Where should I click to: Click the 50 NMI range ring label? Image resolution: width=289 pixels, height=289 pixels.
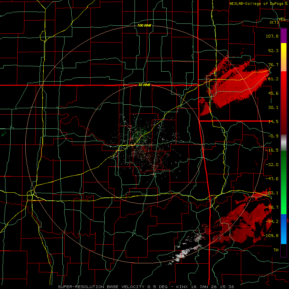pos(144,85)
